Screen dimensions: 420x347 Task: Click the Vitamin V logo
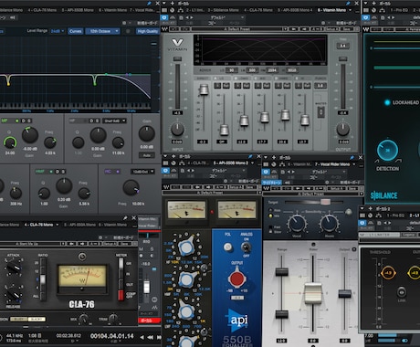coord(177,42)
